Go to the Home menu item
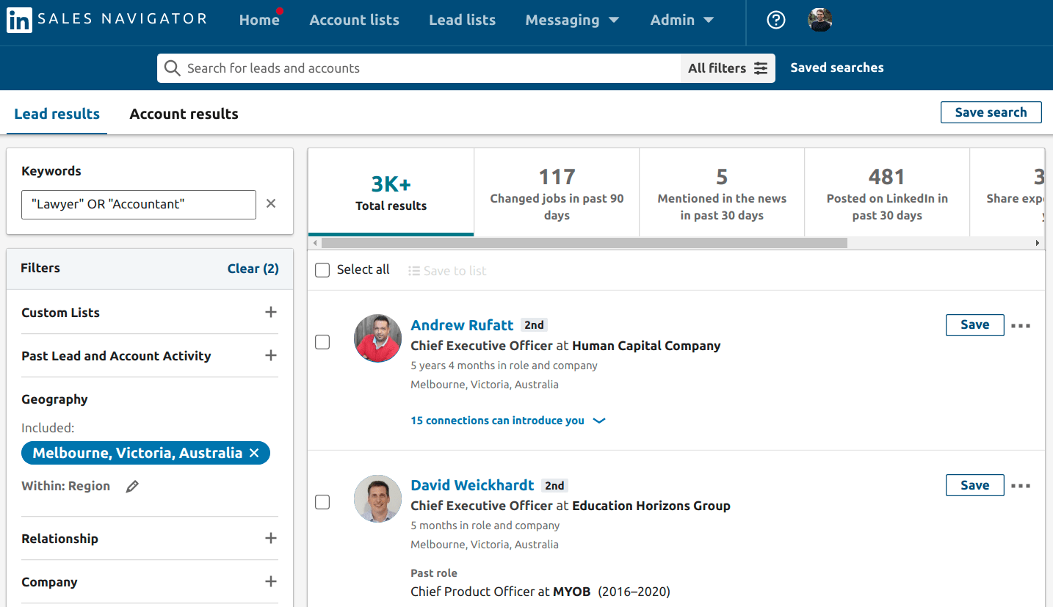Image resolution: width=1053 pixels, height=607 pixels. 259,21
